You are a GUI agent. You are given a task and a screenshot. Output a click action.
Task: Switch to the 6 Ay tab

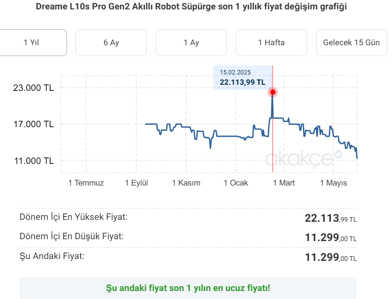click(111, 43)
